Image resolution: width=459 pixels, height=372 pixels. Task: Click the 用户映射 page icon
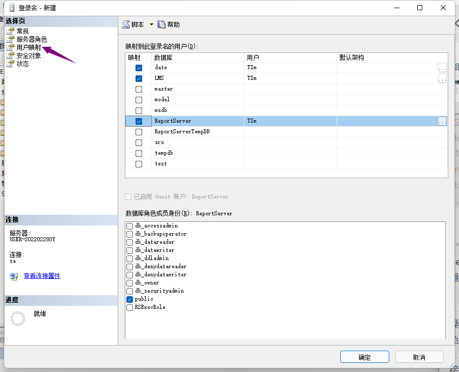(x=10, y=47)
